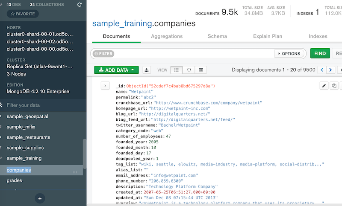Click the phone_number value
342x206 pixels.
tap(166, 181)
